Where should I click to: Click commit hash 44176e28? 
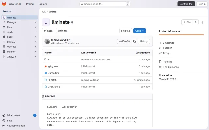coord(124,41)
